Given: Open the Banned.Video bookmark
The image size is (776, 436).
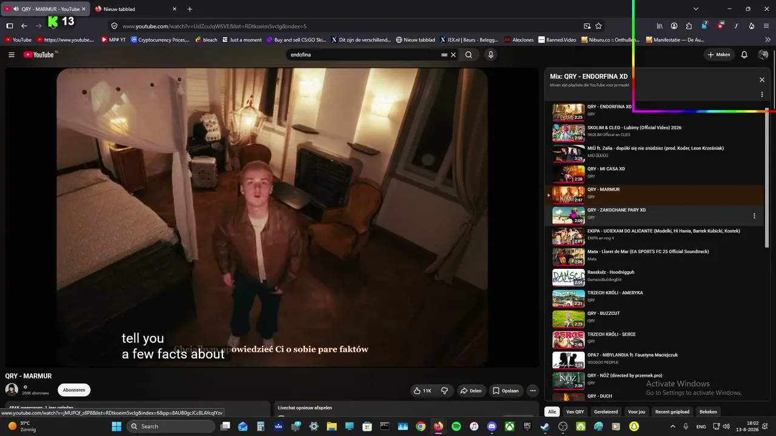Looking at the screenshot, I should point(557,40).
